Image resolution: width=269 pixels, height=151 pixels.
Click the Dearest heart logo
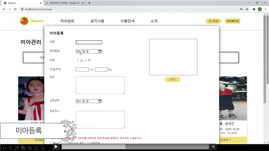coord(24,21)
